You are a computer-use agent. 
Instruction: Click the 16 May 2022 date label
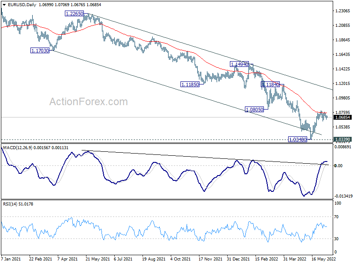pos(323,259)
